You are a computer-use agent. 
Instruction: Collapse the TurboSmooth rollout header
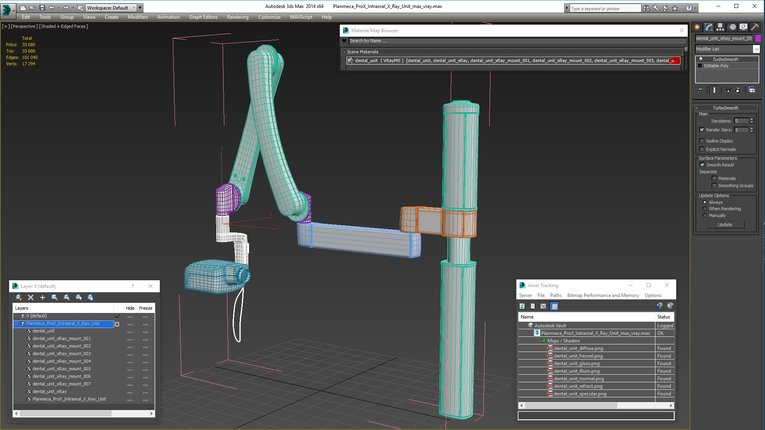click(726, 108)
